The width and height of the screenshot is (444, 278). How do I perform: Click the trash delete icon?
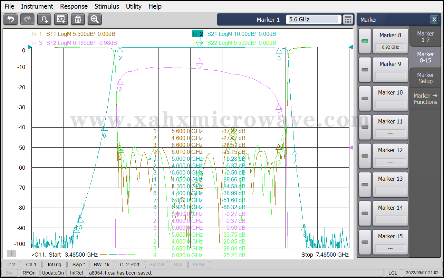click(78, 19)
